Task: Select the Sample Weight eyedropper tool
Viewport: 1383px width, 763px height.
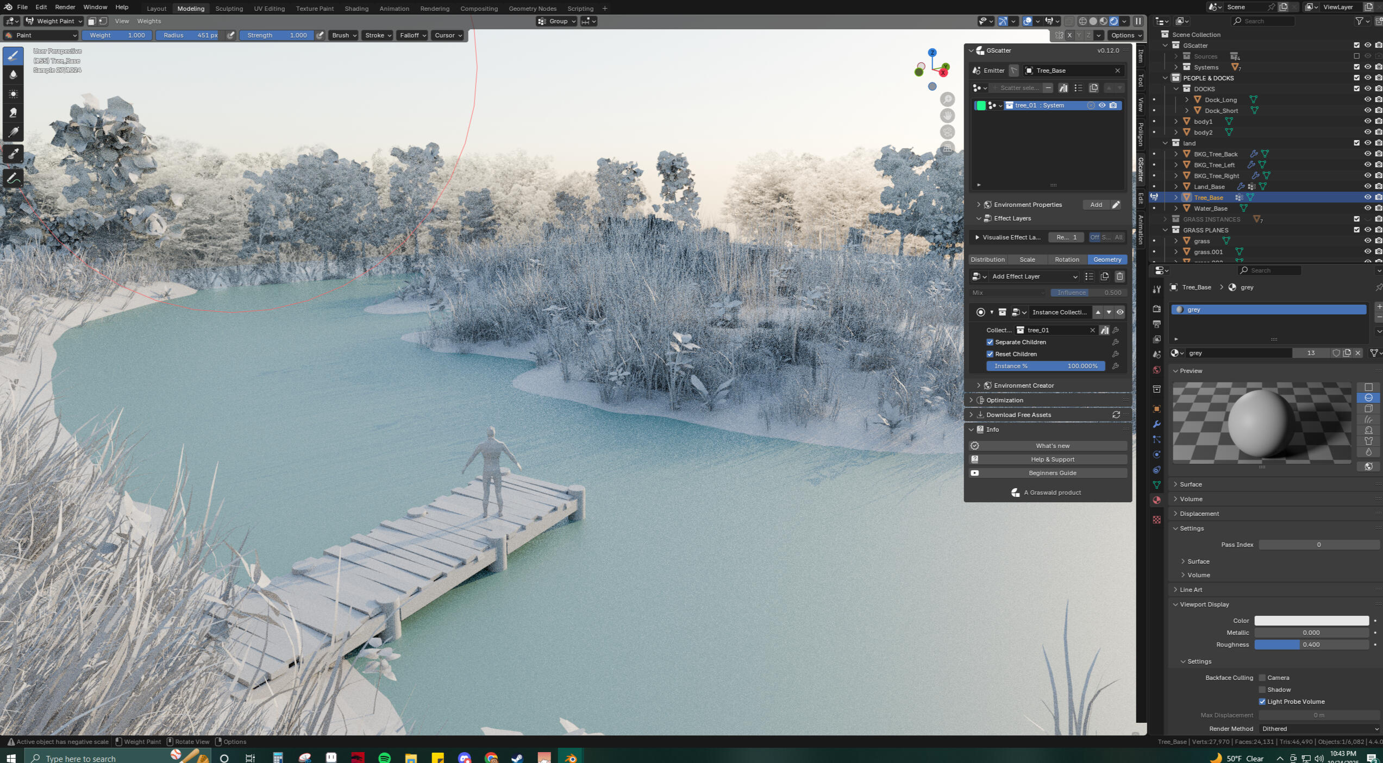Action: point(13,154)
